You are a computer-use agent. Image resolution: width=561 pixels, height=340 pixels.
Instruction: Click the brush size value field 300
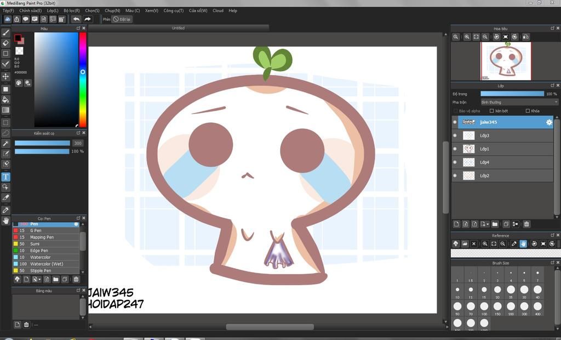pos(78,143)
